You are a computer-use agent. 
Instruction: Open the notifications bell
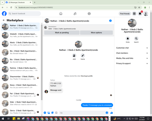(x=140, y=14)
